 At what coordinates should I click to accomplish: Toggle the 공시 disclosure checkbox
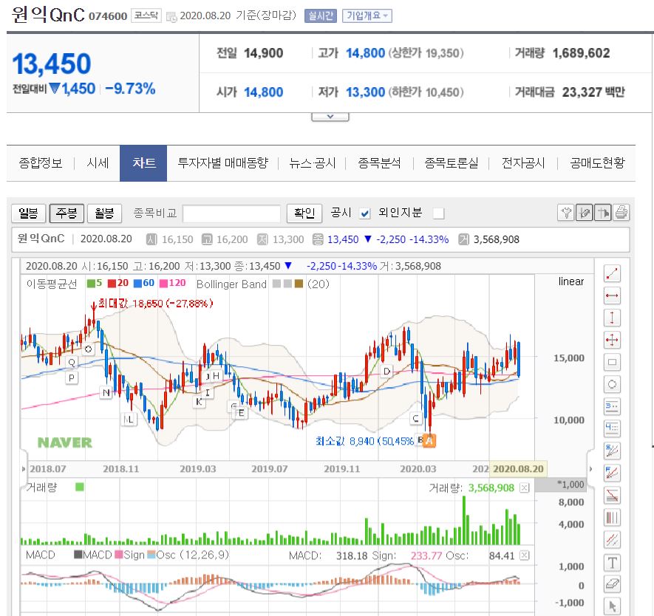point(364,213)
